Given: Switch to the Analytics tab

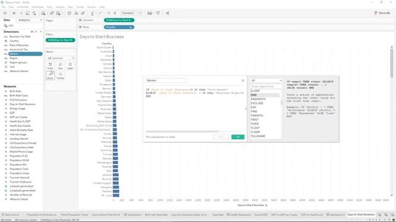Looking at the screenshot, I should 24,20.
